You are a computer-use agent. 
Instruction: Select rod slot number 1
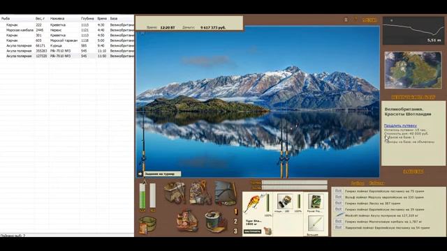[236, 211]
